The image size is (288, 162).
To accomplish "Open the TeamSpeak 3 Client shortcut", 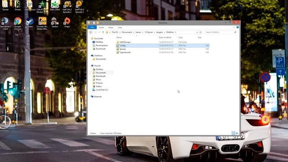I will point(5,23).
